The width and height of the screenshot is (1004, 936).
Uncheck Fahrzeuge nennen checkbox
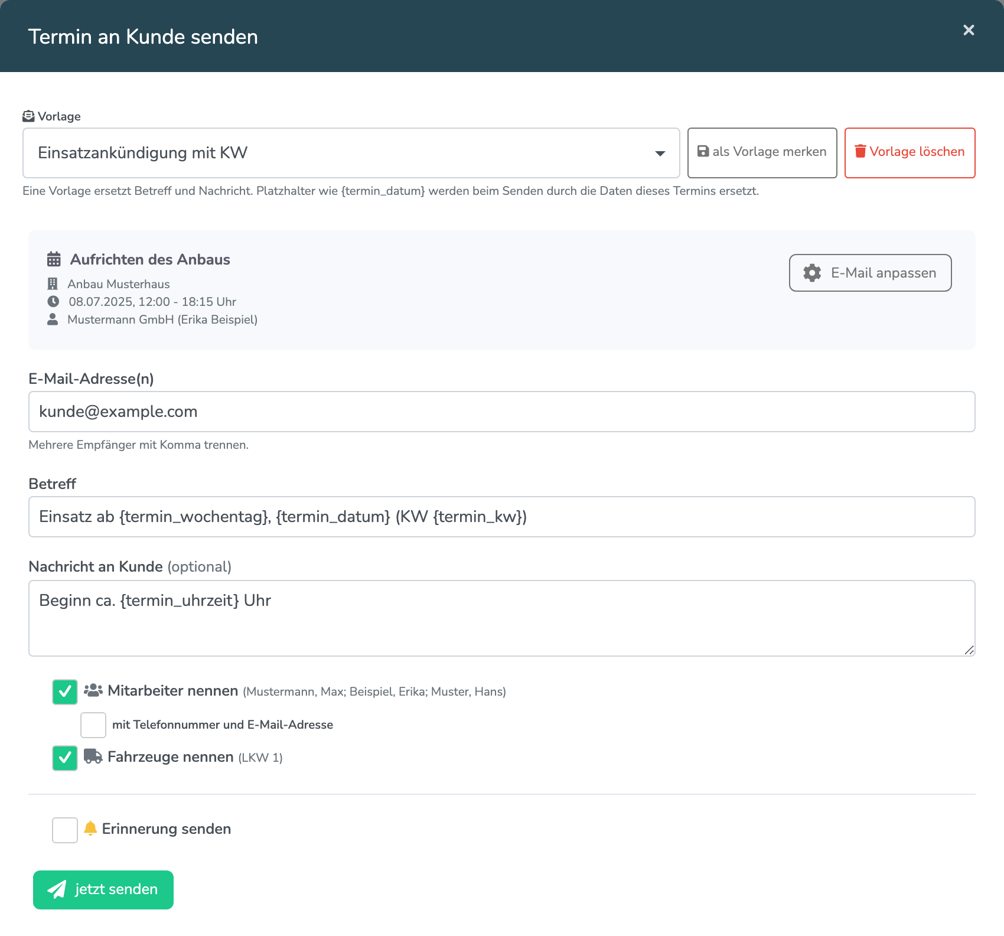pos(65,758)
